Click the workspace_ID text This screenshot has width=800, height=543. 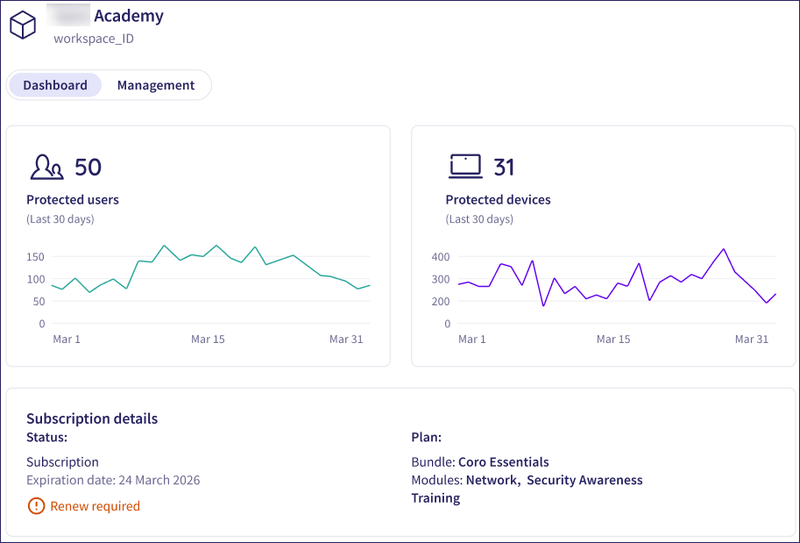point(94,39)
